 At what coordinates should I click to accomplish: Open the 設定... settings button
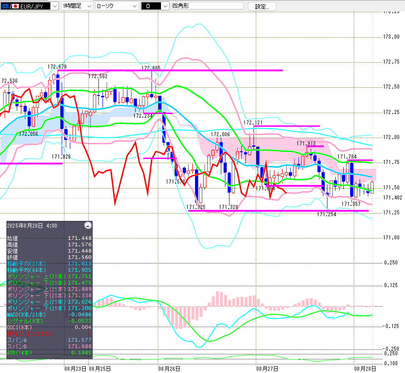[262, 6]
